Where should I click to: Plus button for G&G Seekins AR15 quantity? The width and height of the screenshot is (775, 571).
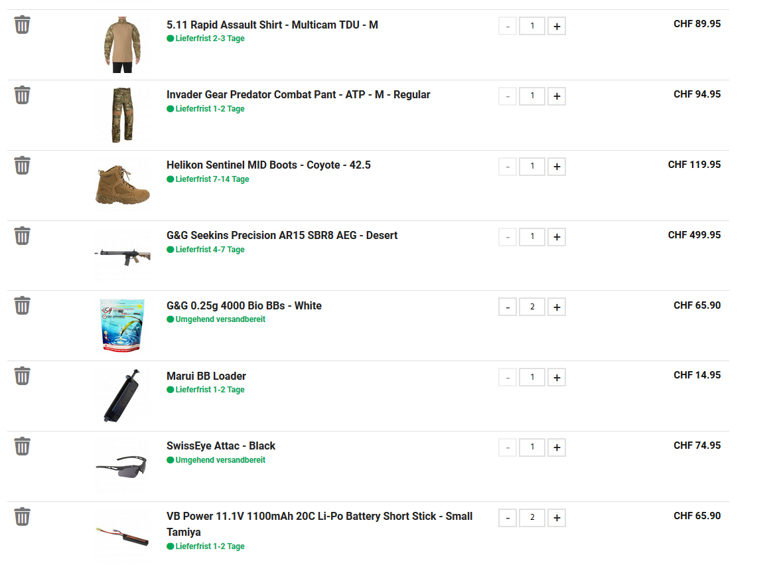[557, 237]
